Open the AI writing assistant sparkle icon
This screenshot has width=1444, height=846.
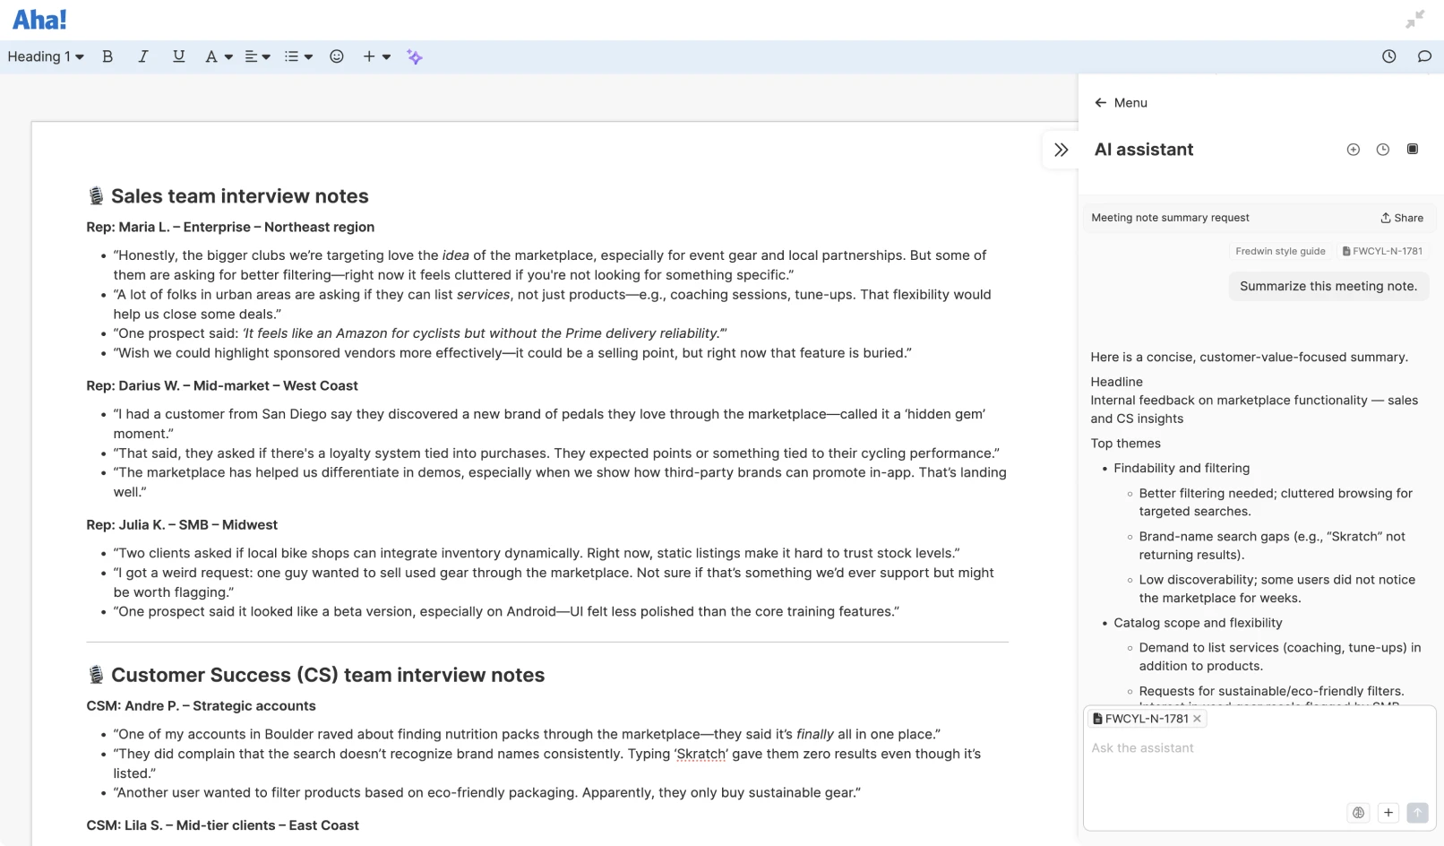click(x=415, y=56)
